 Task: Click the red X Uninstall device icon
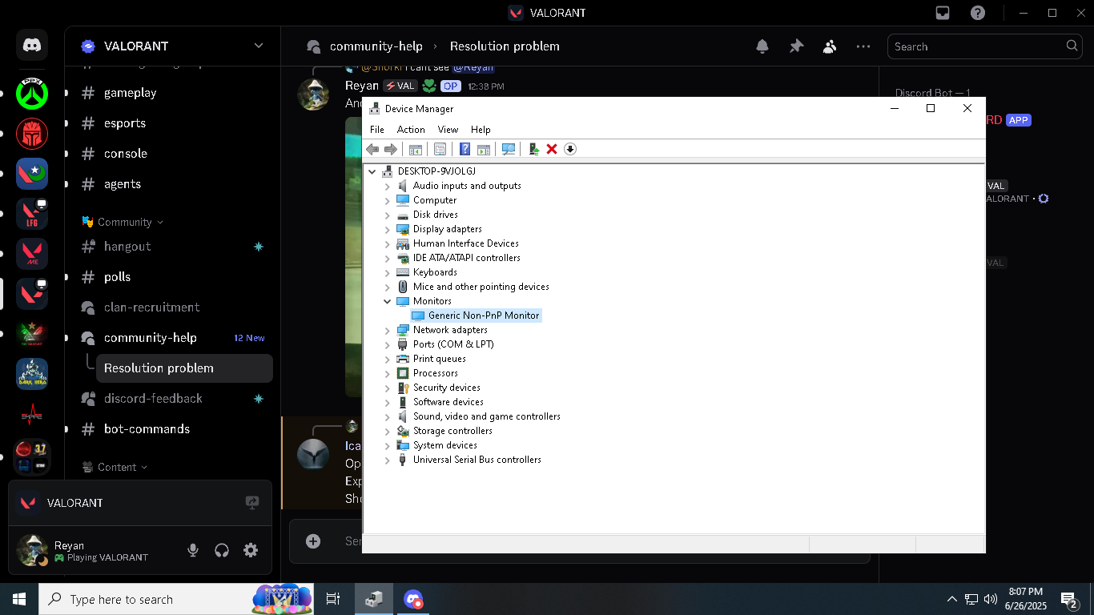point(552,149)
